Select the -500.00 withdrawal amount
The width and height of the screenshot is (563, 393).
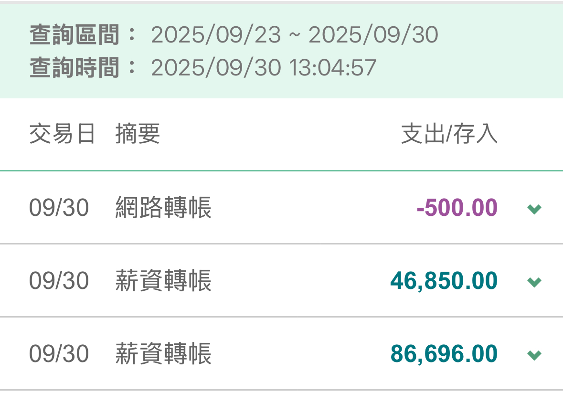coord(457,208)
